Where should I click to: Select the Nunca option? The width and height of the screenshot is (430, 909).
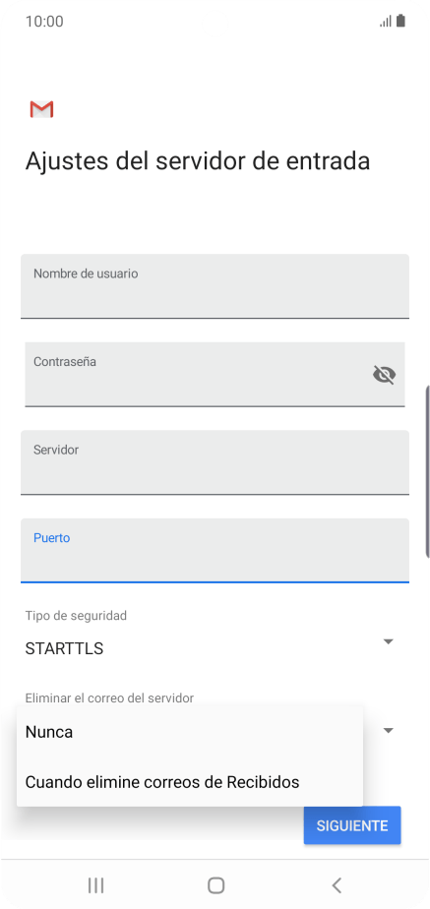tap(190, 732)
